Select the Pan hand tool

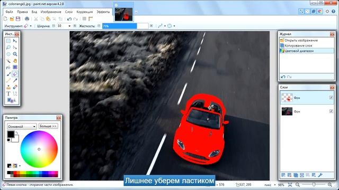[x=15, y=61]
